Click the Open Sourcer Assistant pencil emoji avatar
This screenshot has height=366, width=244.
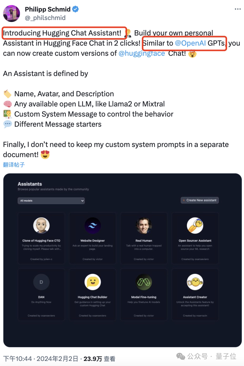click(x=195, y=225)
